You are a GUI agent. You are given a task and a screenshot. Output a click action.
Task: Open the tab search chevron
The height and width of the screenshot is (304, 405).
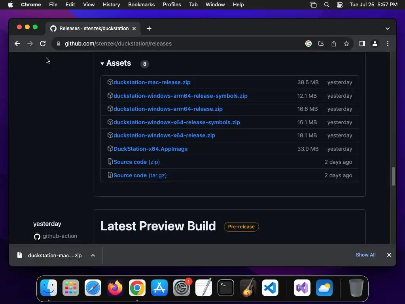(388, 28)
